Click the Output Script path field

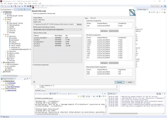coord(55,24)
